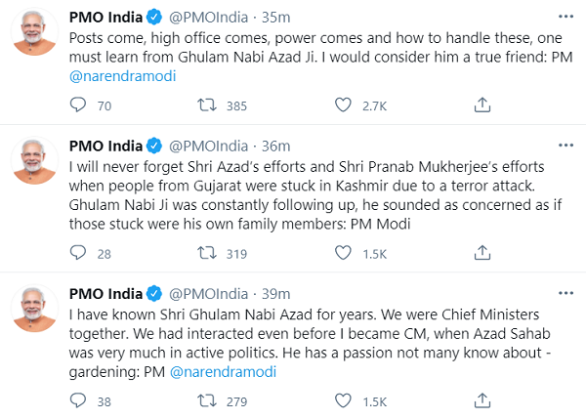The image size is (586, 419).
Task: Reply to the 'Posts come, high office' tweet
Action: [80, 105]
